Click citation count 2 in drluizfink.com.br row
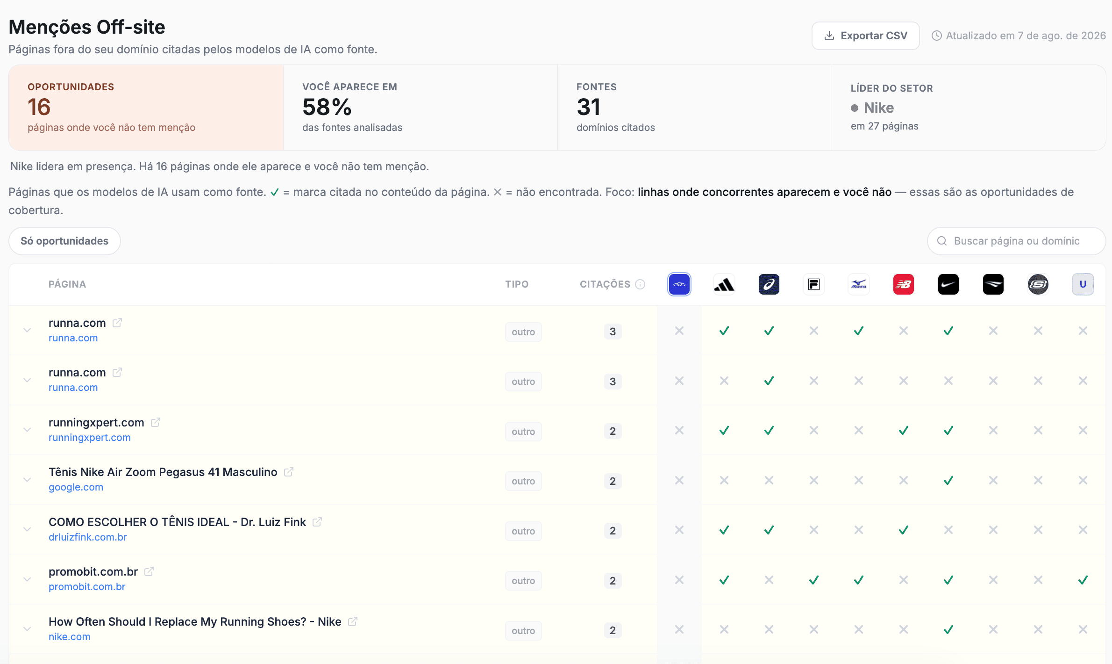The width and height of the screenshot is (1112, 664). click(613, 531)
